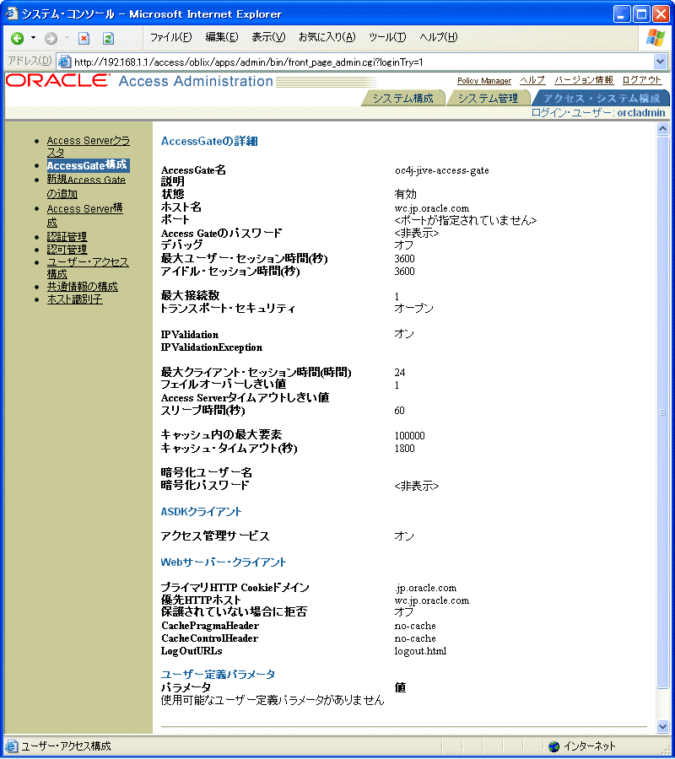Open 共通情報の構成 sidebar link
675x759 pixels.
83,287
